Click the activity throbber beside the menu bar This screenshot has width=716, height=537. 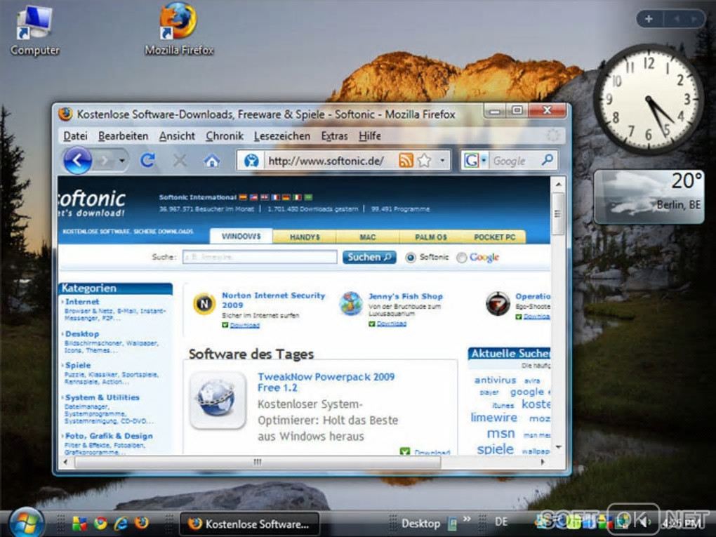[x=553, y=135]
